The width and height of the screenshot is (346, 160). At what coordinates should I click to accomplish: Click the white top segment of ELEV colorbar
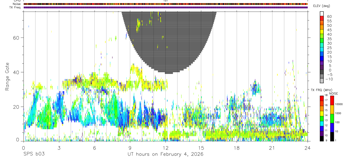pos(322,14)
